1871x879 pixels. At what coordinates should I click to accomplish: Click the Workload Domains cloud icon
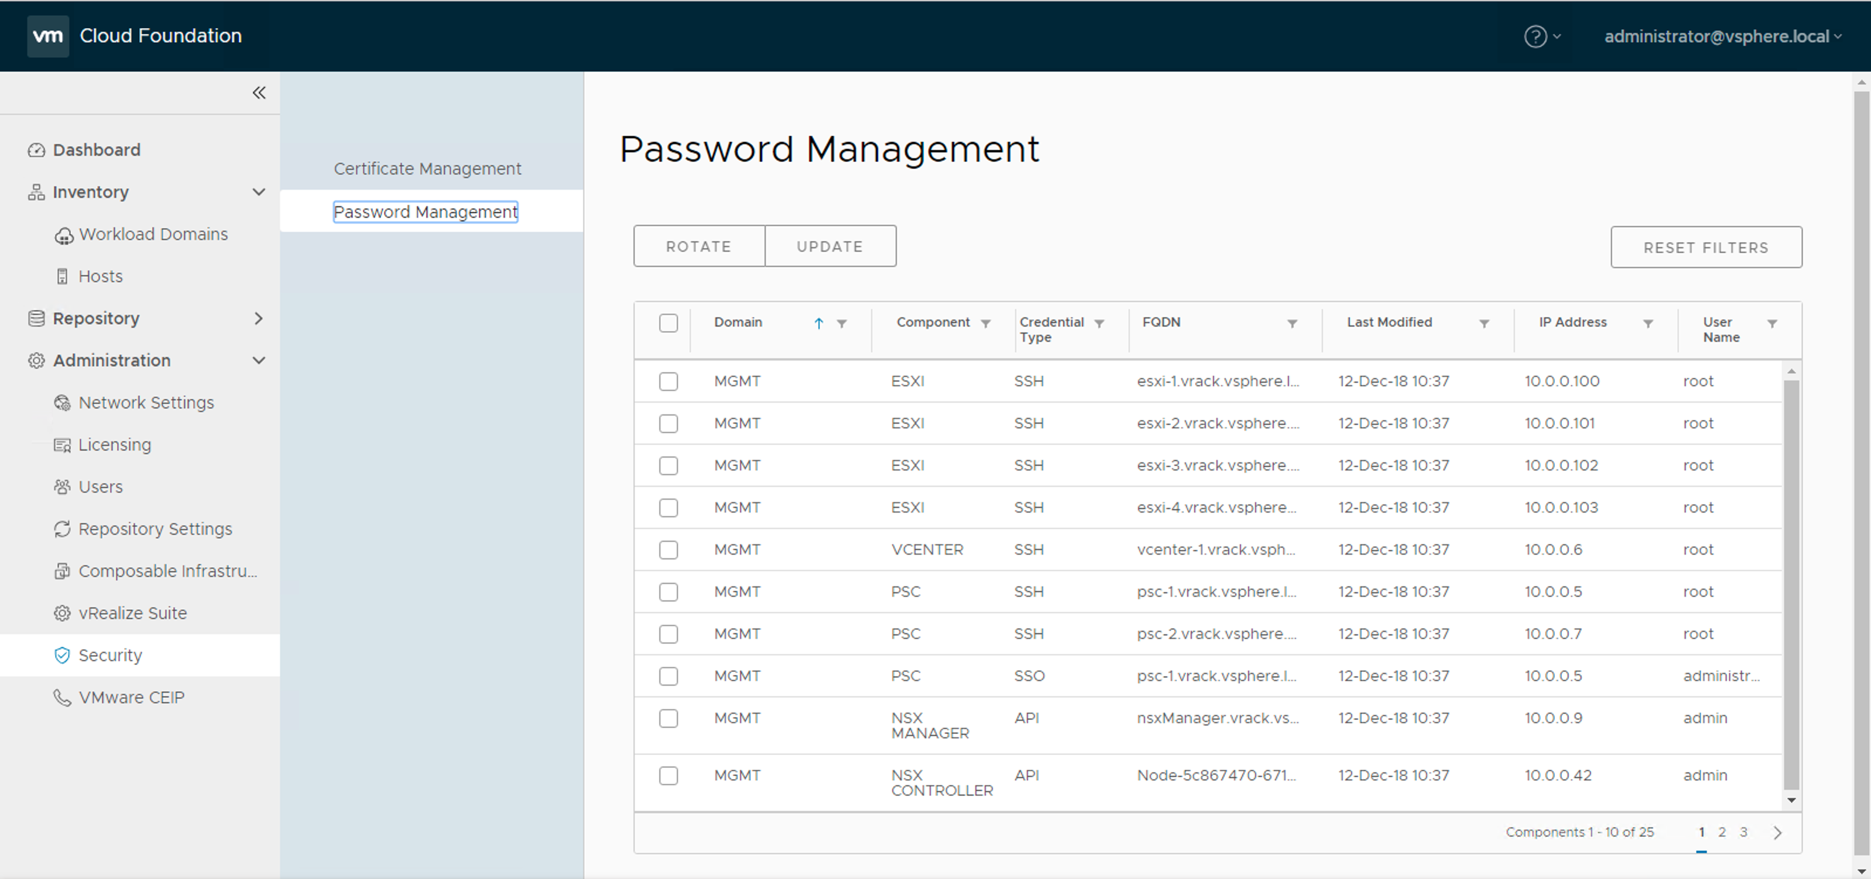coord(64,235)
